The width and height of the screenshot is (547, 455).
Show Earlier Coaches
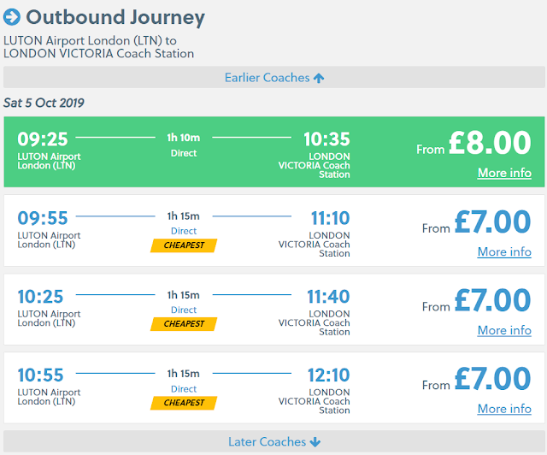coord(267,78)
